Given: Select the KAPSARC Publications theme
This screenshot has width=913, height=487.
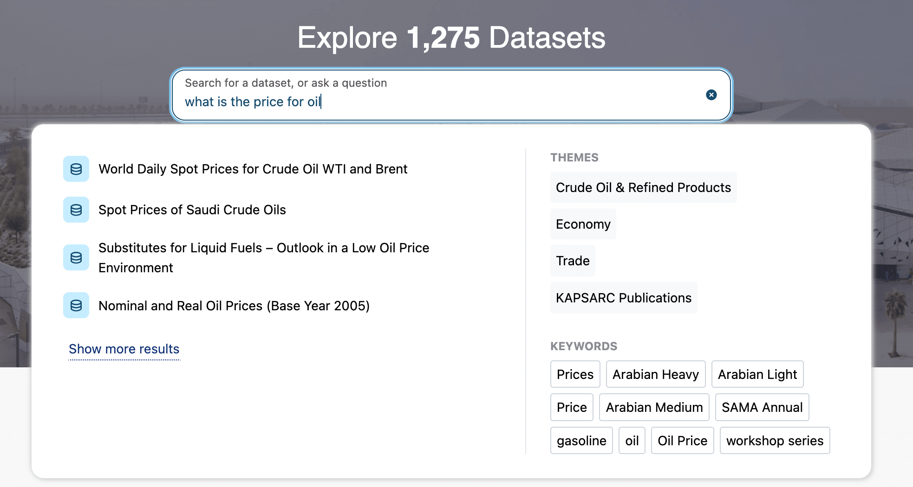Looking at the screenshot, I should pos(623,298).
